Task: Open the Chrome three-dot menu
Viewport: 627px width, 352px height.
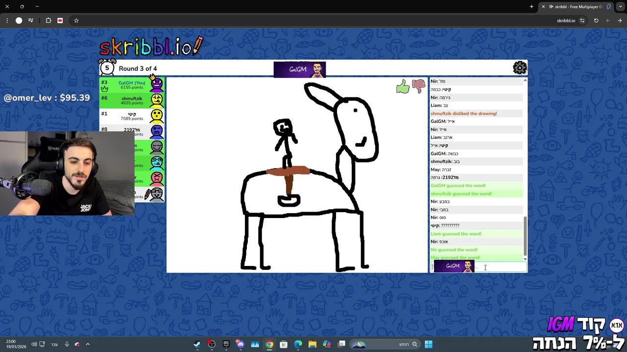Action: 7,21
